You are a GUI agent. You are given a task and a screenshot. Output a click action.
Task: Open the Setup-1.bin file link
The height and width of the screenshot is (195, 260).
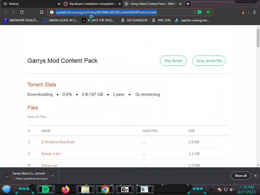click(51, 154)
